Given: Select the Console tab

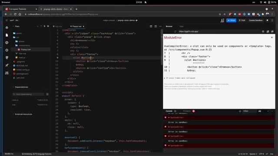Looking at the screenshot, I should click(169, 111).
